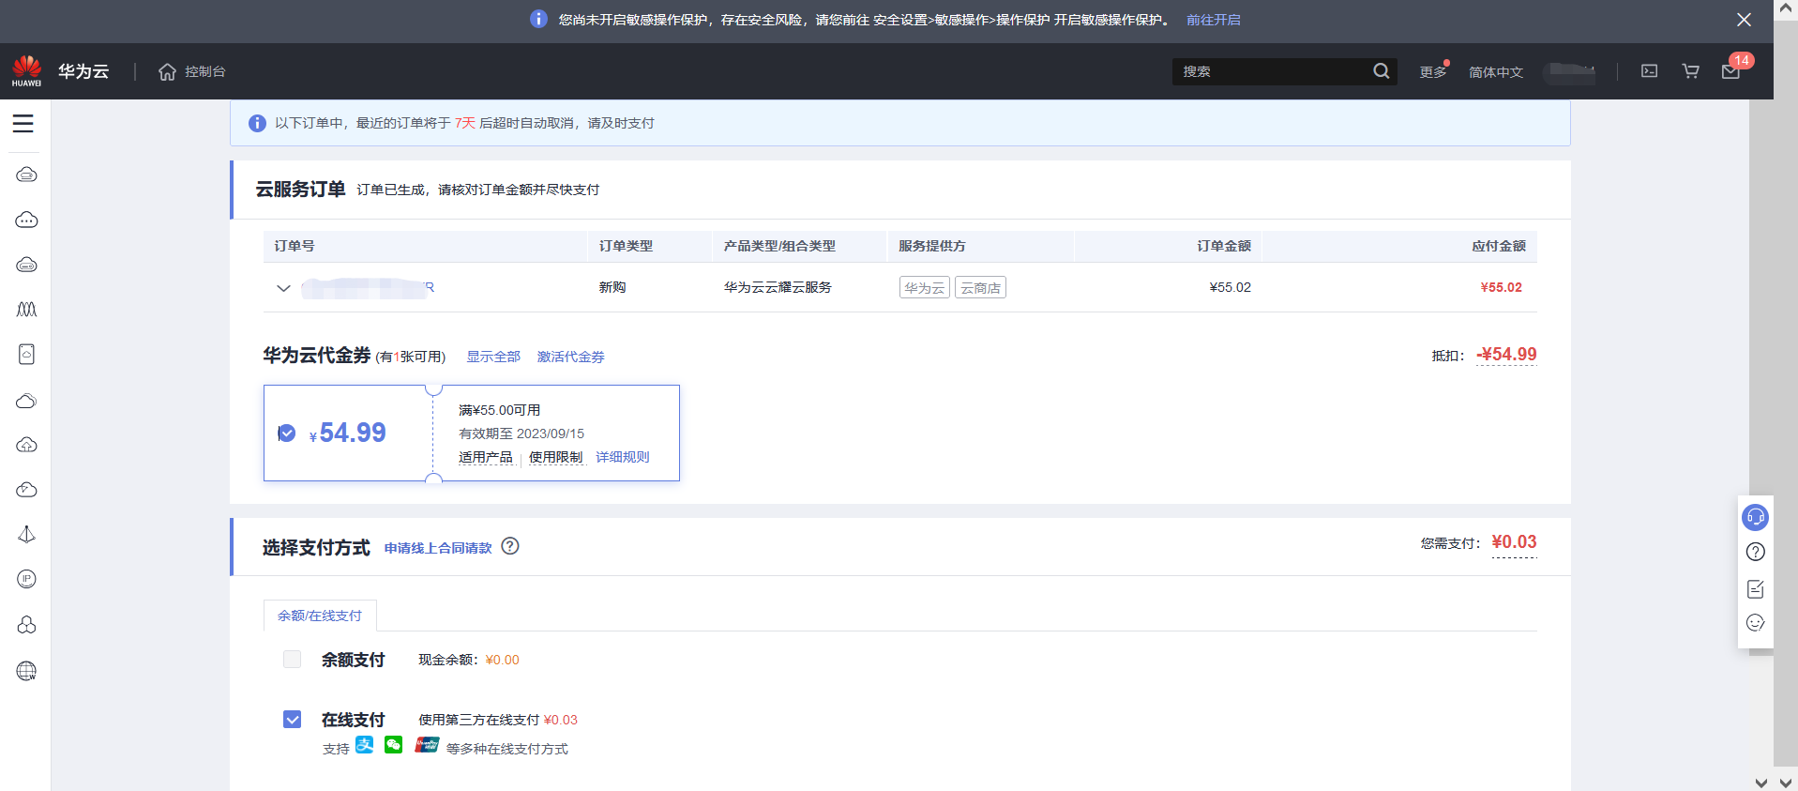Image resolution: width=1798 pixels, height=791 pixels.
Task: Open the 更多 dropdown menu
Action: click(x=1432, y=72)
